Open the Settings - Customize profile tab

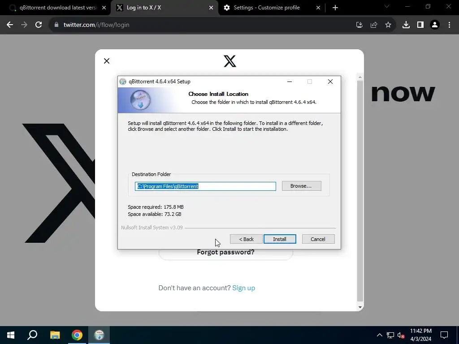[x=271, y=8]
